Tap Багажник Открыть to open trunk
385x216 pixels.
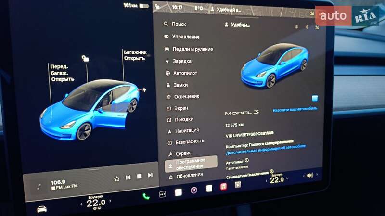135,55
